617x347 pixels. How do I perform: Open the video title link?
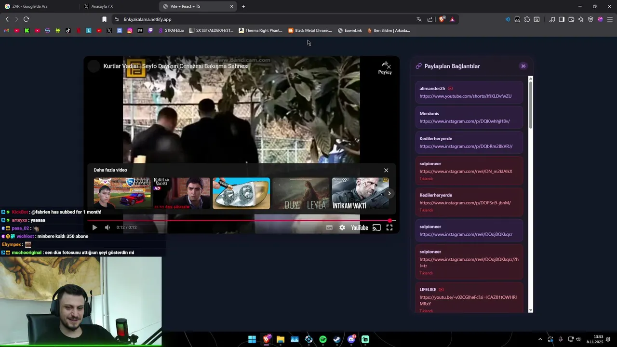[175, 66]
